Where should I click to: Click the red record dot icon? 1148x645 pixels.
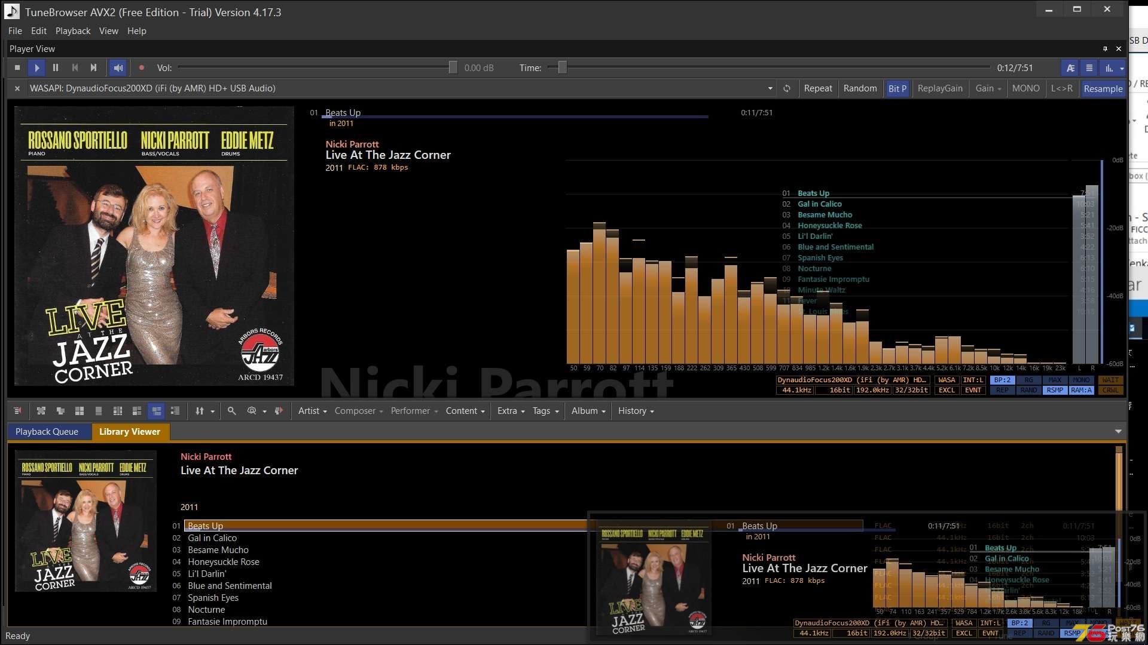(142, 68)
